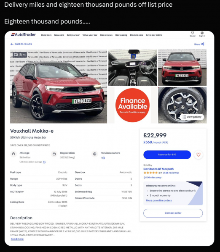Image resolution: width=220 pixels, height=252 pixels.
Task: Open the Saved heart icon in header
Action: pos(193,33)
